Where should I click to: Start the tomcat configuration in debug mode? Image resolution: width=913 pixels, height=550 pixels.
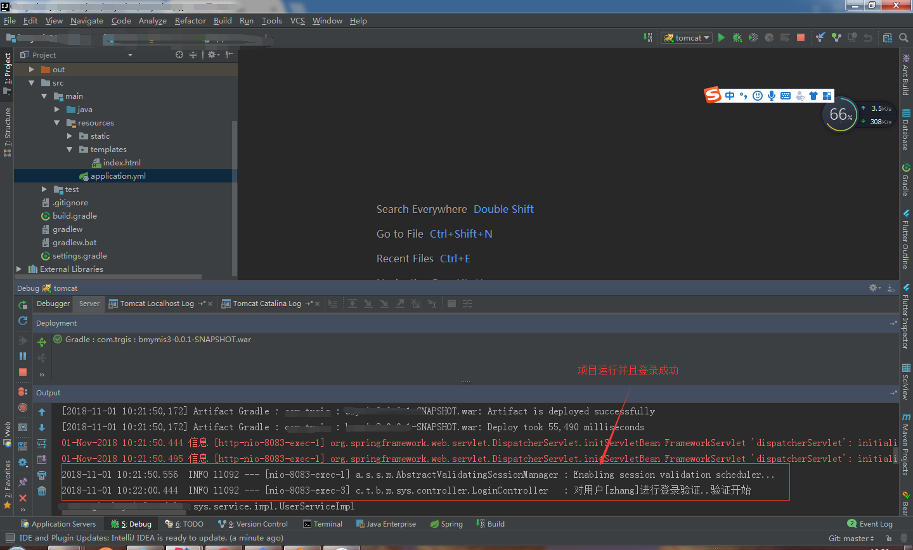click(x=737, y=37)
